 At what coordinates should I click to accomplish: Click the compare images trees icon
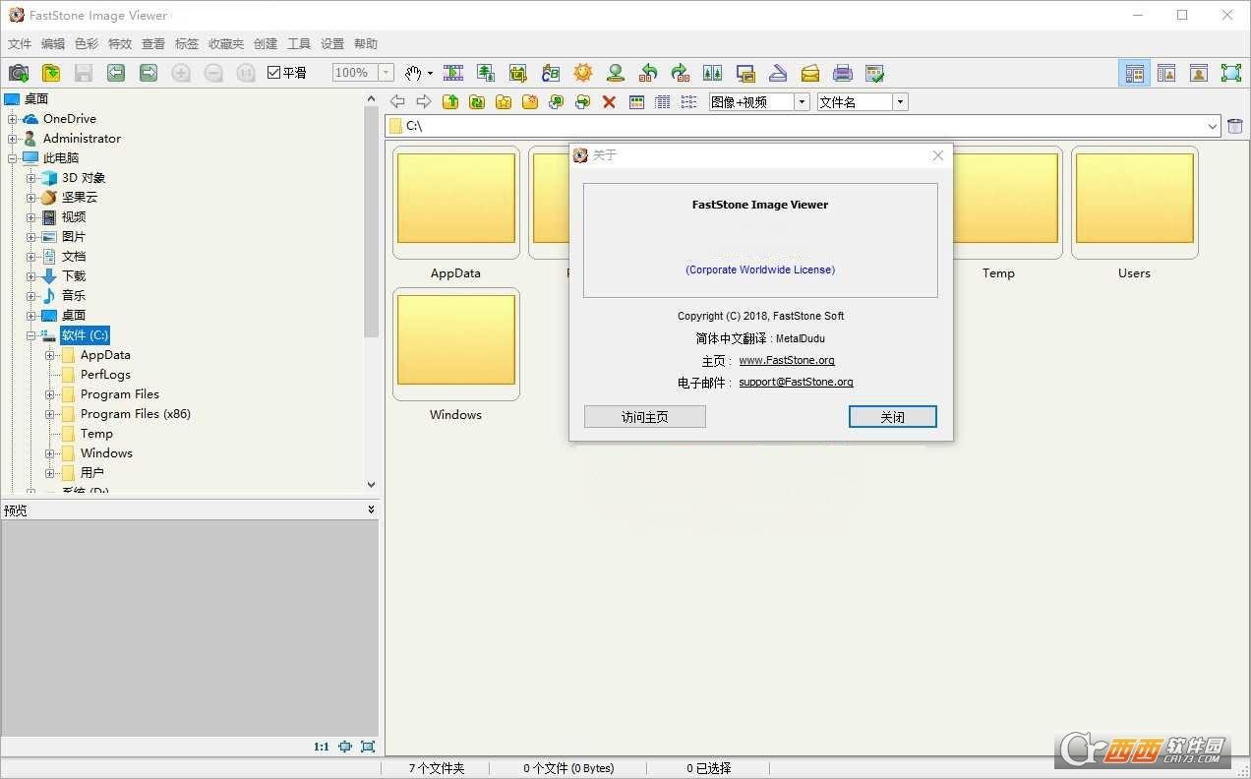pos(713,73)
